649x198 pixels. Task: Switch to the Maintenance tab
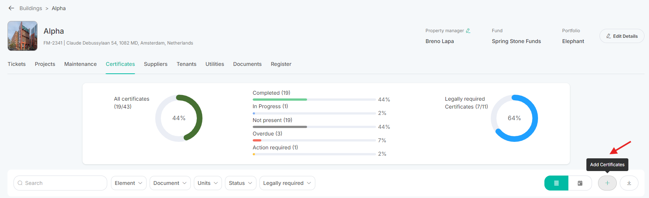click(80, 64)
